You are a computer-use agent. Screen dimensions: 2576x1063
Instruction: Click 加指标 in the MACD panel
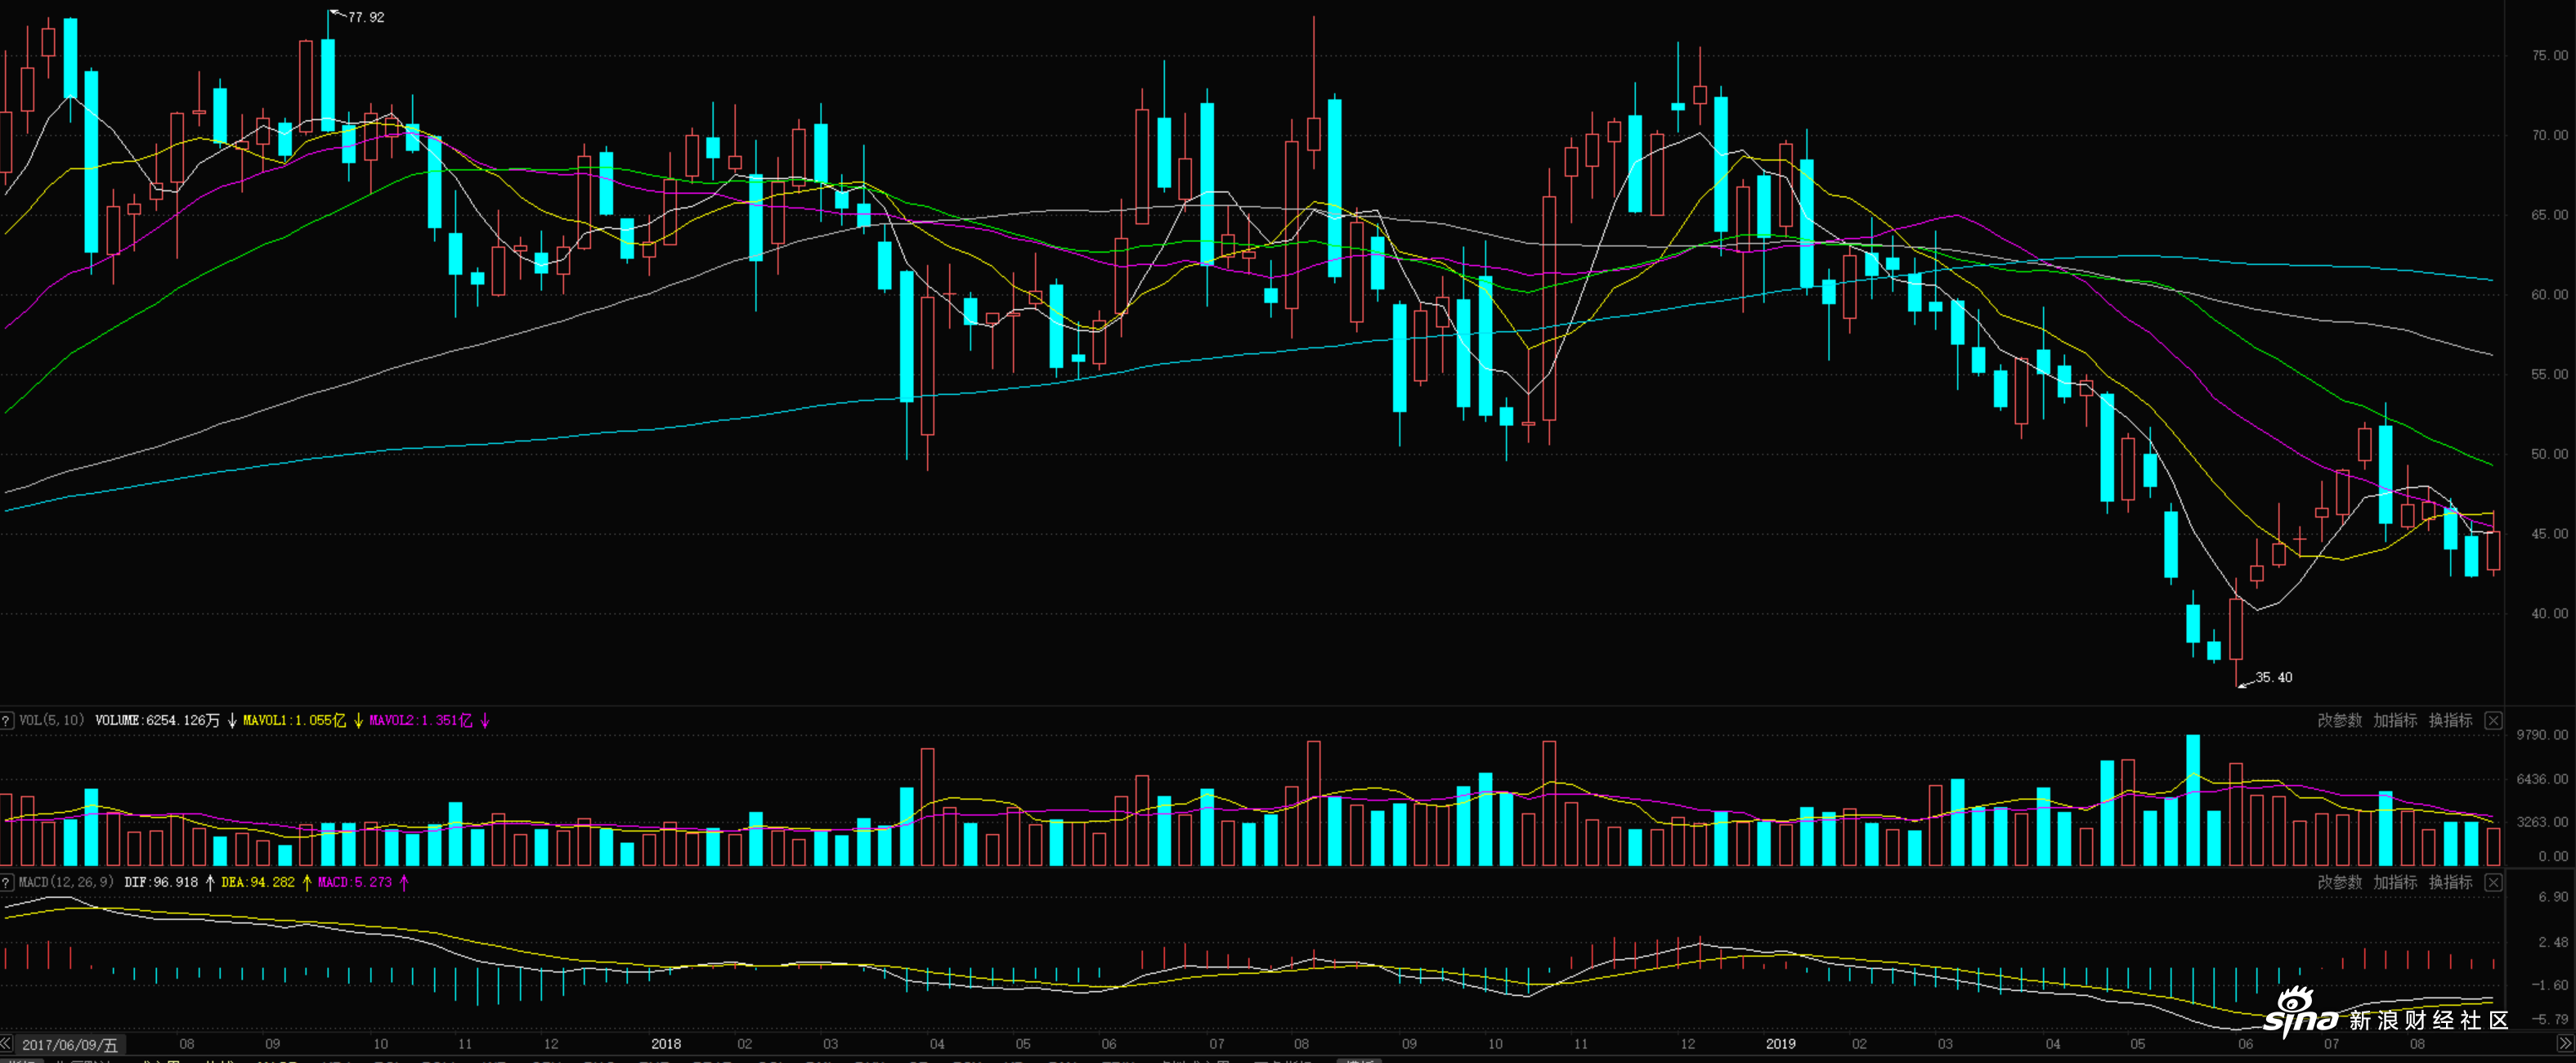[x=2395, y=882]
